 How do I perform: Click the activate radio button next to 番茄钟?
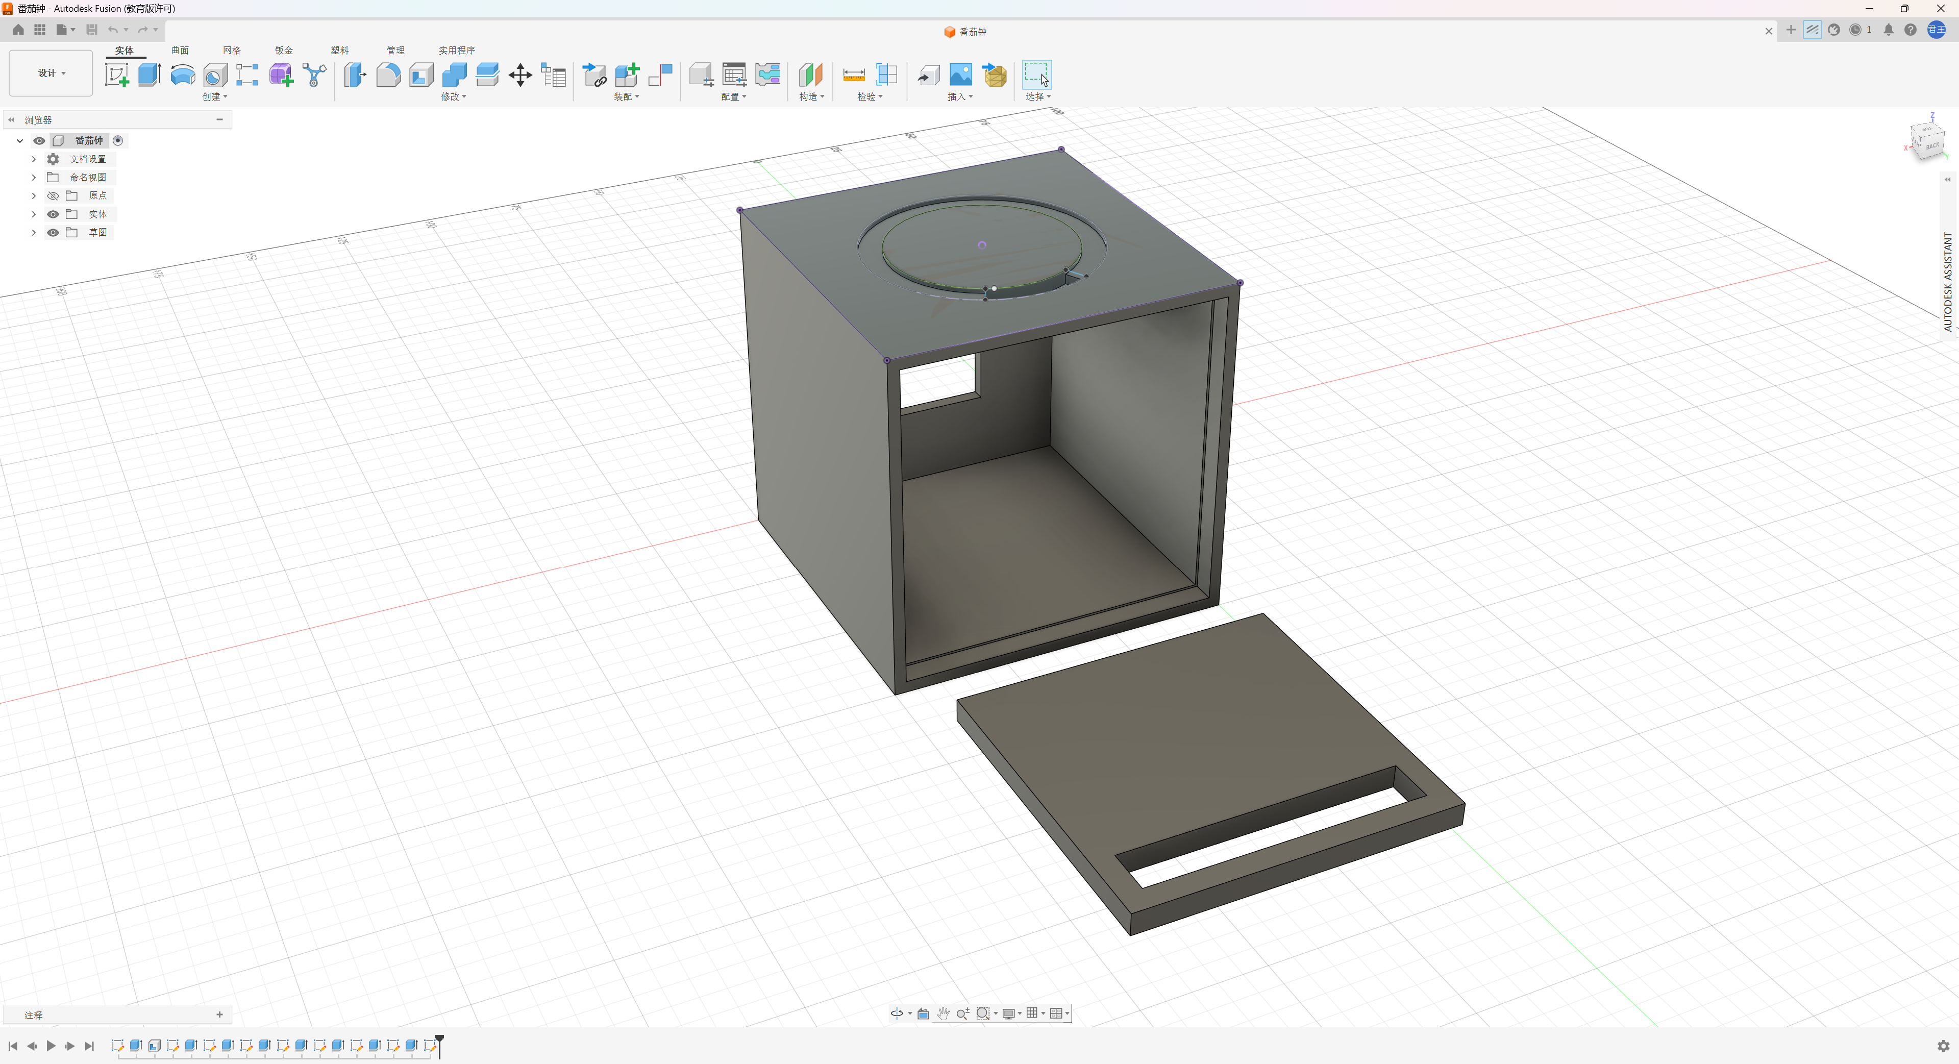(118, 141)
